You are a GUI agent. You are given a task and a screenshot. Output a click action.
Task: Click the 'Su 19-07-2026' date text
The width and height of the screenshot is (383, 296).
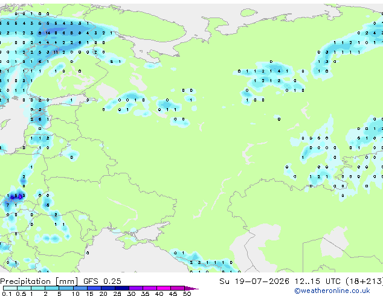coord(254,282)
